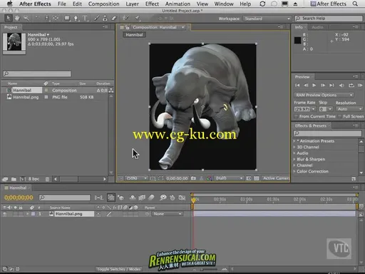Open the Animation menu
Image resolution: width=365 pixels, height=274 pixels.
coord(178,4)
